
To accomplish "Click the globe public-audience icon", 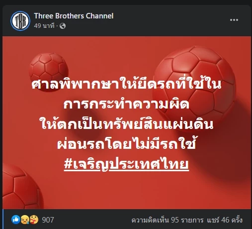I will click(63, 26).
